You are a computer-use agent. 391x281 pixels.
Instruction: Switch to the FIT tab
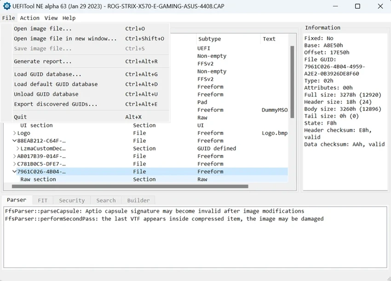pos(43,200)
